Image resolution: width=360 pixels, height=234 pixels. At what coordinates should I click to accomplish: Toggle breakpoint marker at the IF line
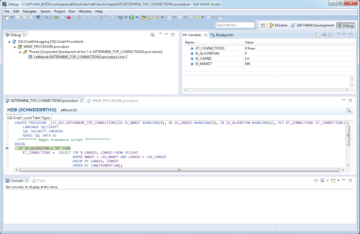tap(7, 148)
